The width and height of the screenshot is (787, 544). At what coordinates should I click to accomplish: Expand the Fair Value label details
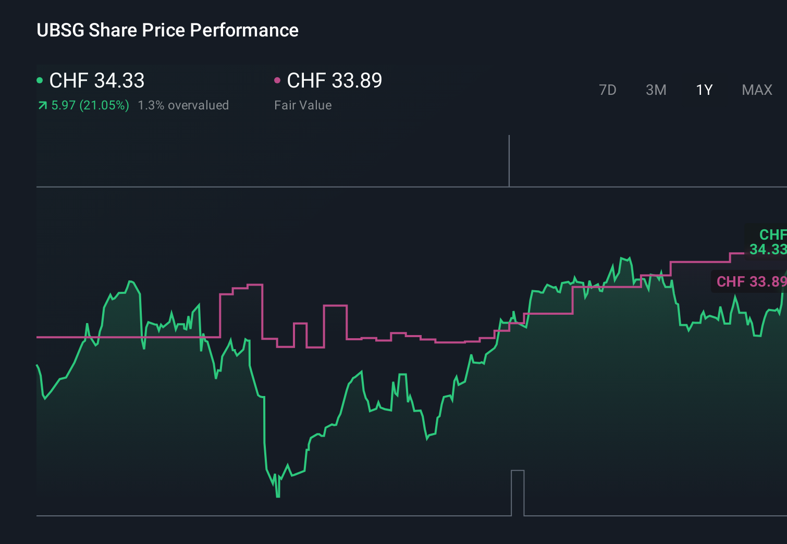(303, 105)
